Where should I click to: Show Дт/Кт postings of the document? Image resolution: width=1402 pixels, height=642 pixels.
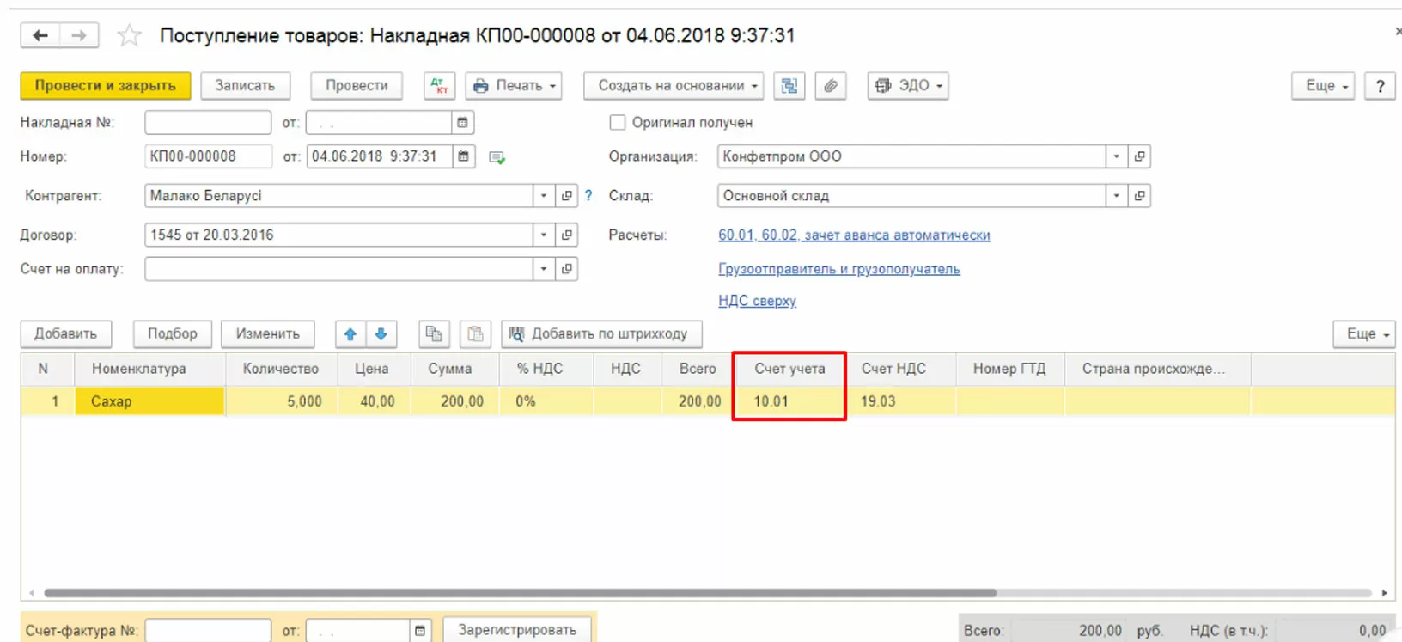point(439,86)
